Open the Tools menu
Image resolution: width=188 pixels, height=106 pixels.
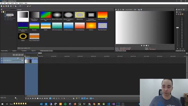pos(16,3)
